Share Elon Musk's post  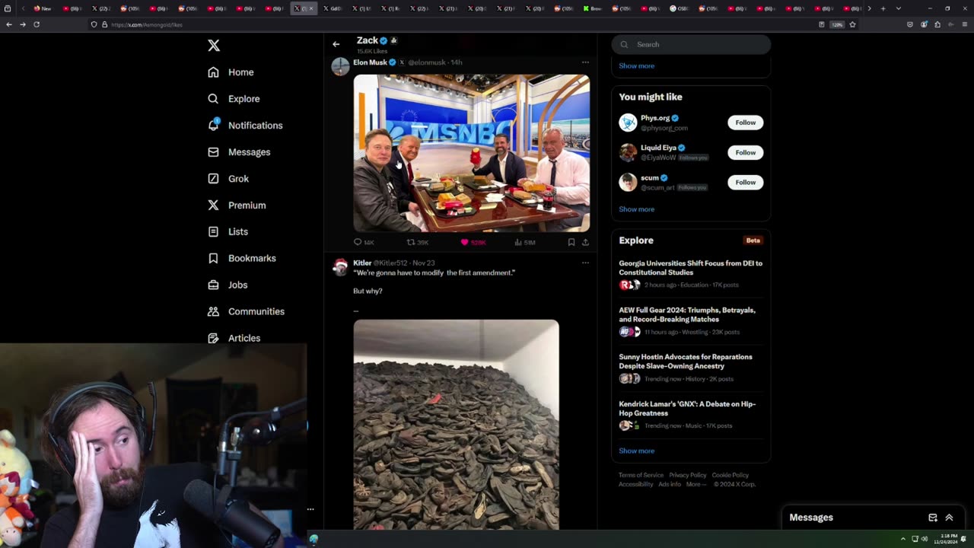coord(585,242)
